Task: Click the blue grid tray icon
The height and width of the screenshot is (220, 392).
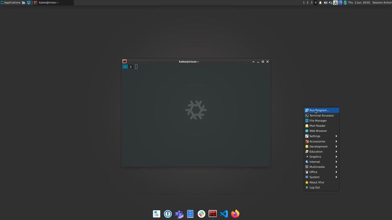Action: [340, 3]
